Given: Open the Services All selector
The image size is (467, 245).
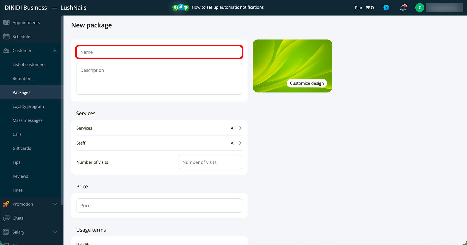Looking at the screenshot, I should point(236,128).
